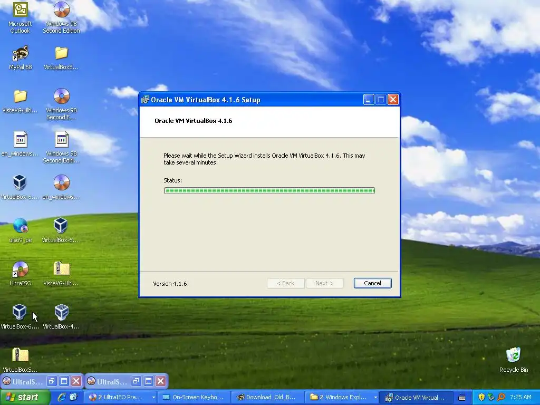Open the Start menu
This screenshot has width=540, height=405.
pyautogui.click(x=25, y=397)
